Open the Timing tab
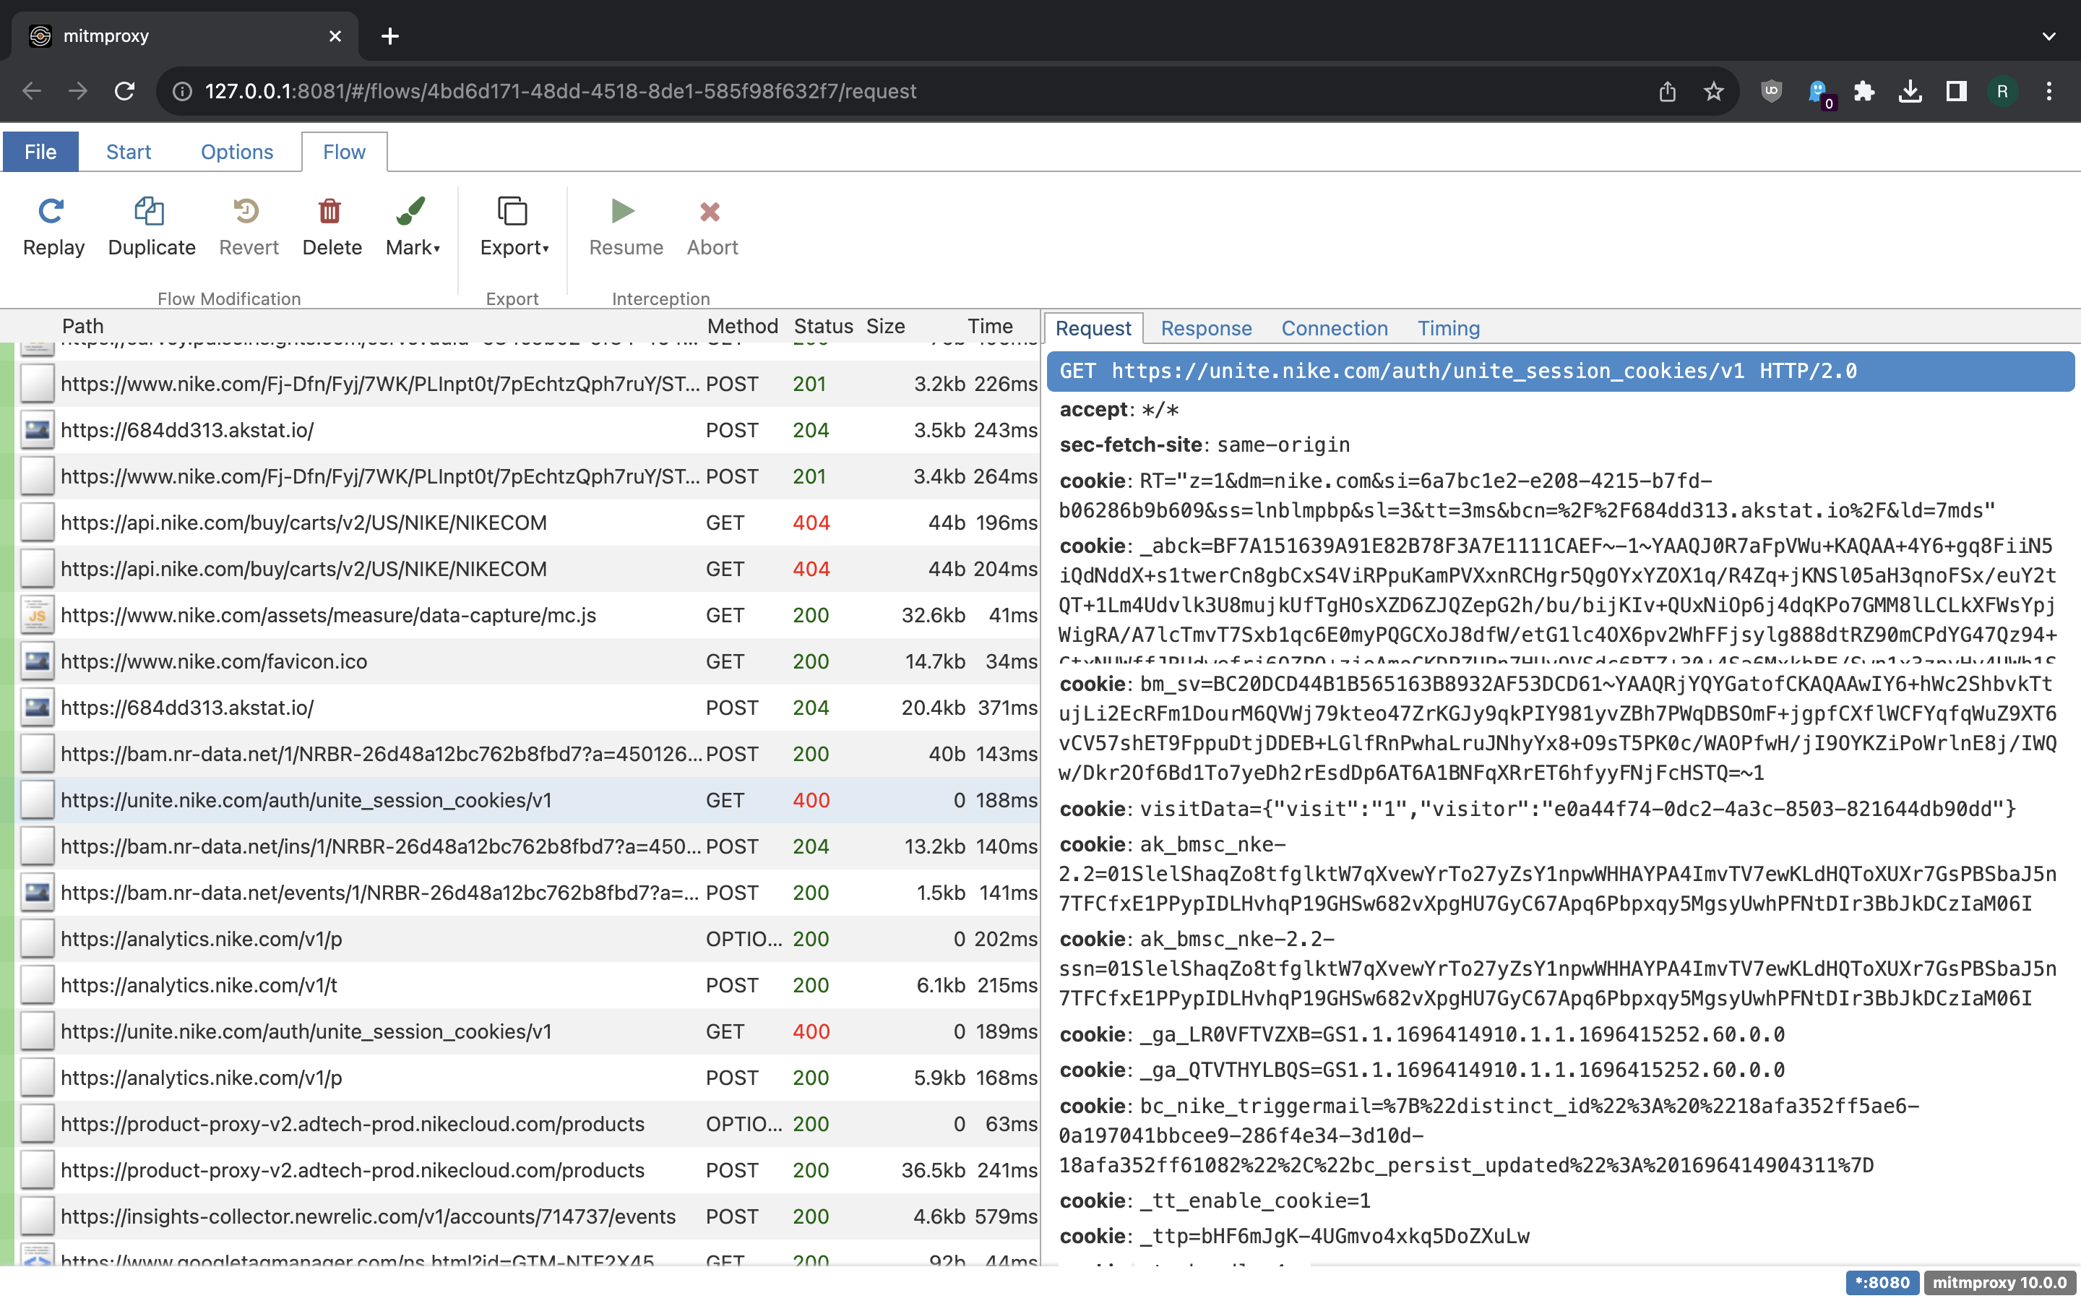The height and width of the screenshot is (1301, 2081). [x=1448, y=328]
